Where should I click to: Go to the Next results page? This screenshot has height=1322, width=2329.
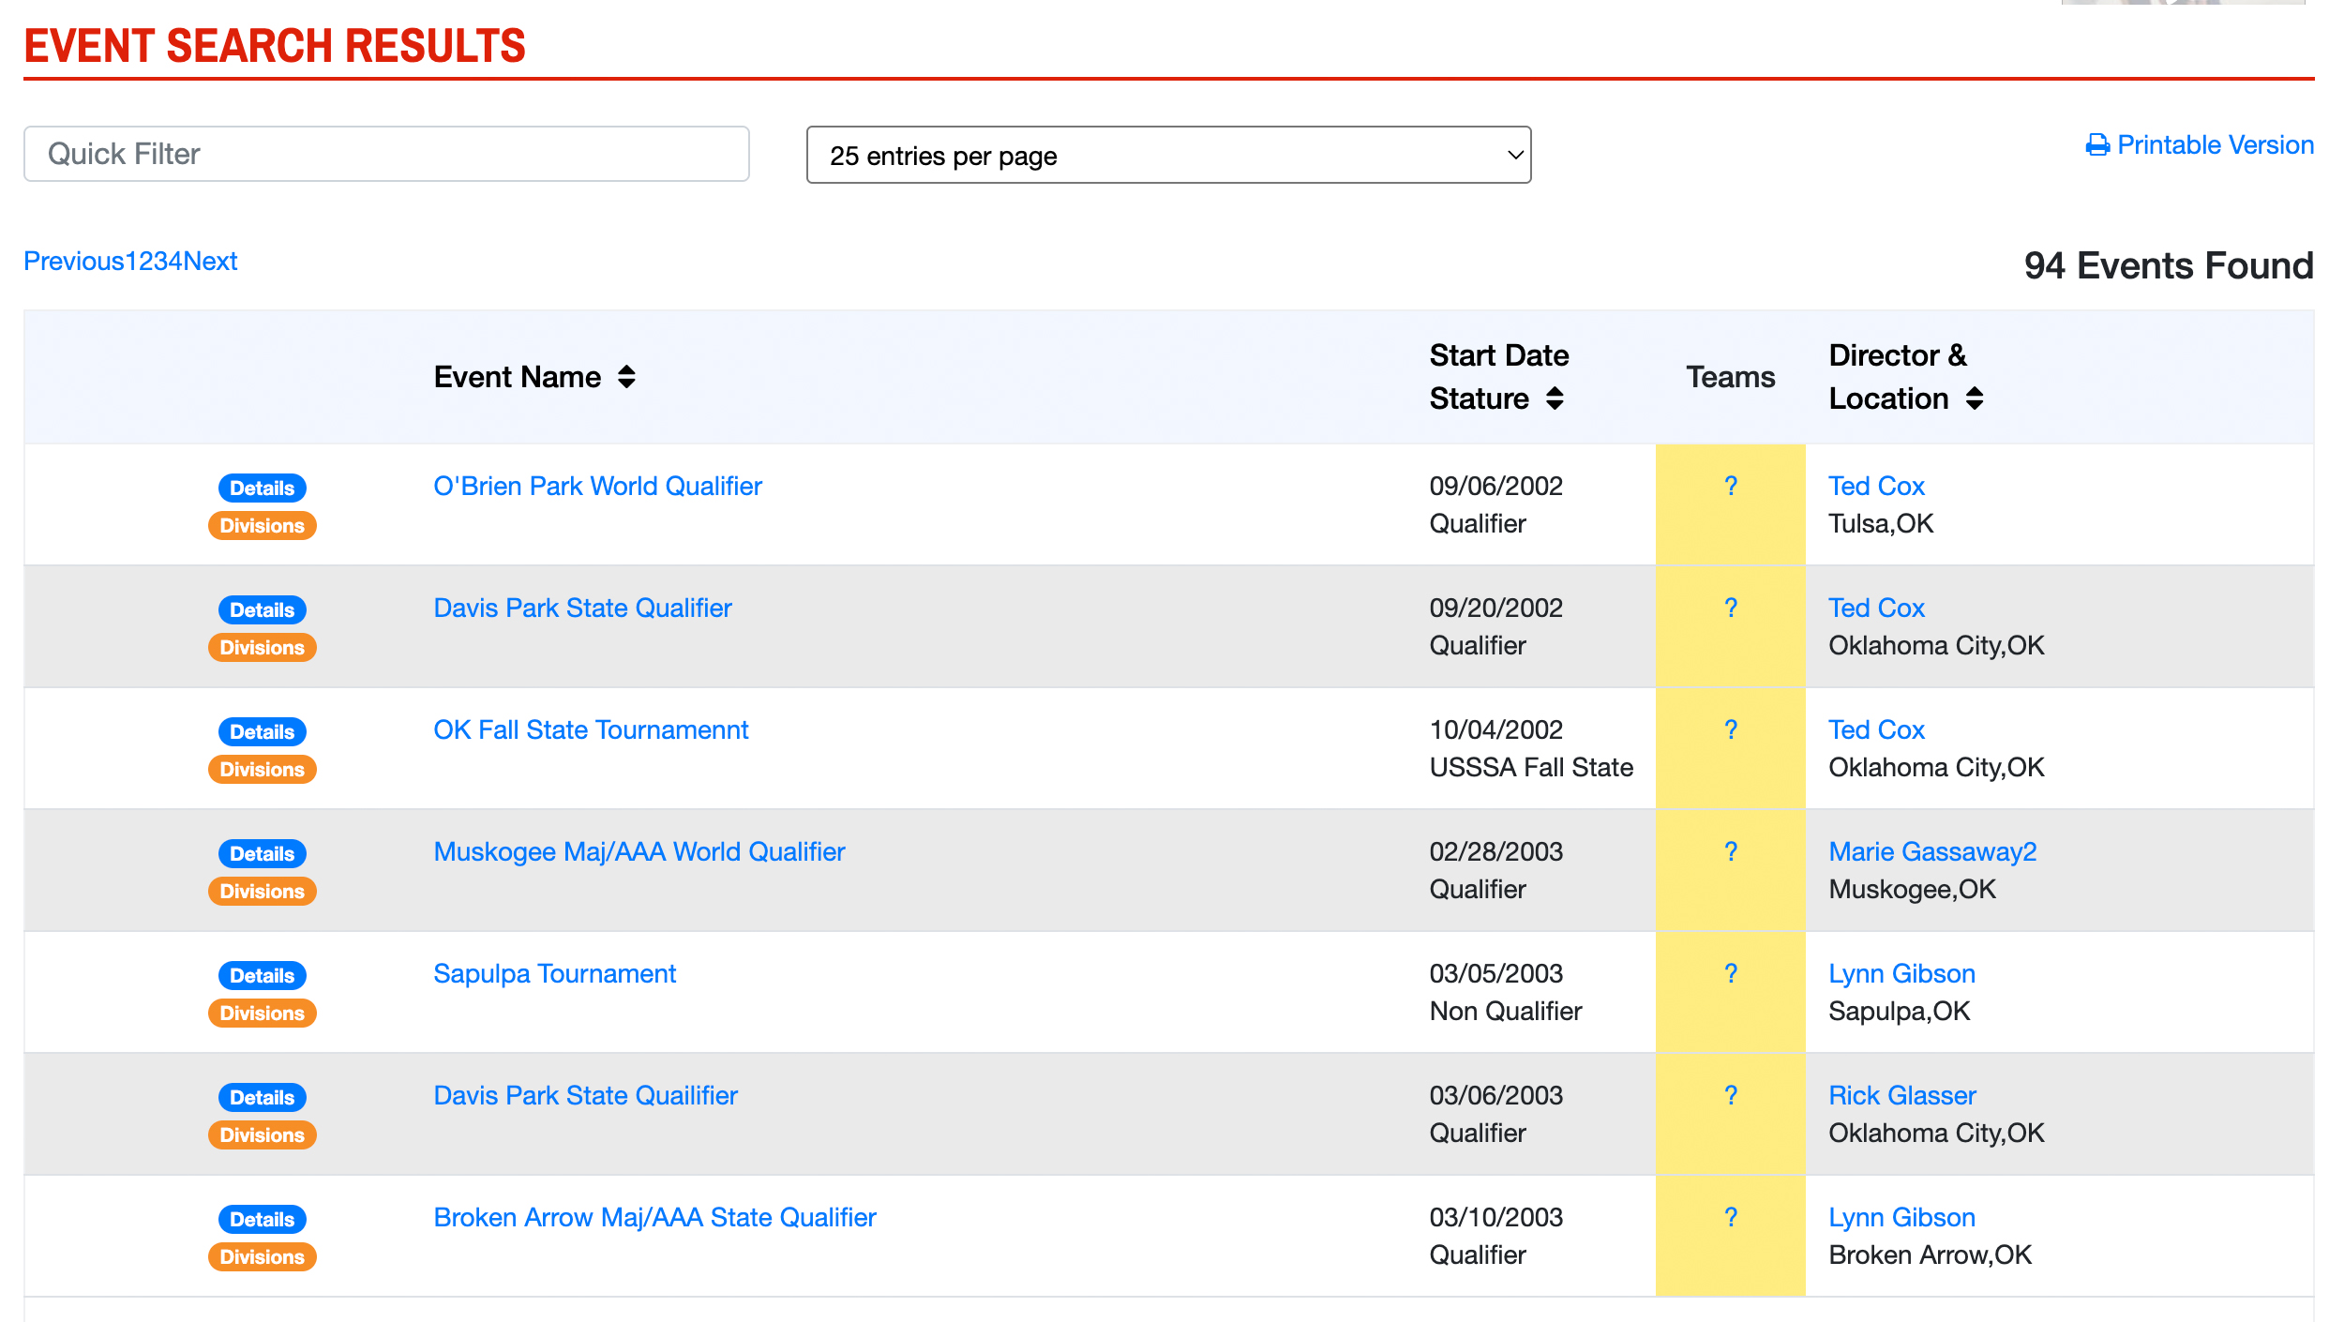[x=210, y=261]
